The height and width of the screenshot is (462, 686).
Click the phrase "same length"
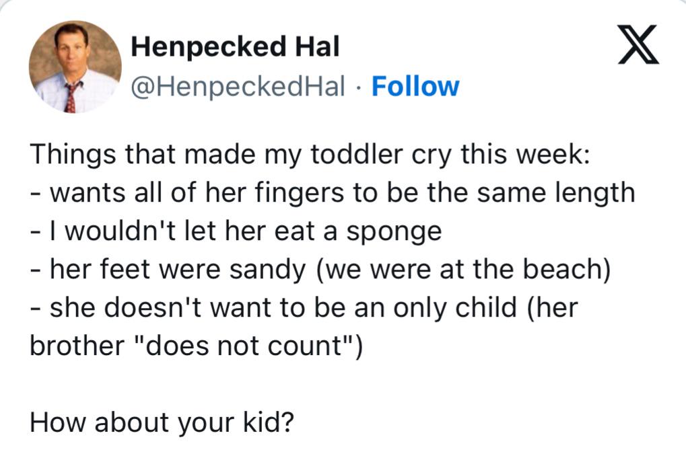tap(563, 192)
